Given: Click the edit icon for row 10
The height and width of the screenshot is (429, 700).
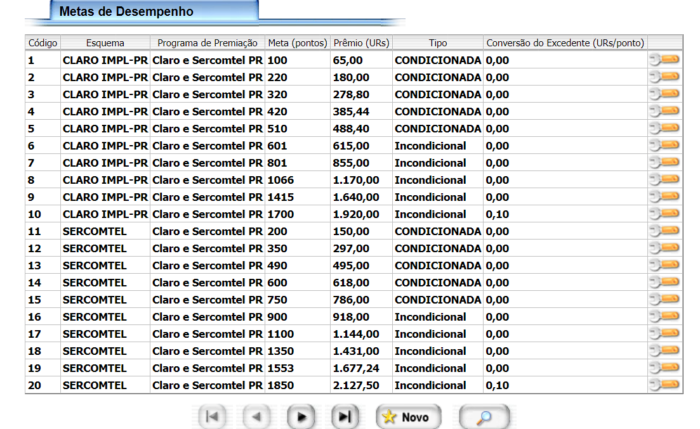Looking at the screenshot, I should 664,214.
